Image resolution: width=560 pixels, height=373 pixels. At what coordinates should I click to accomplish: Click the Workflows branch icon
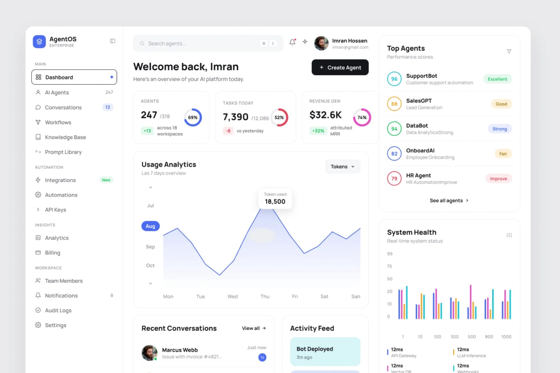pos(38,122)
